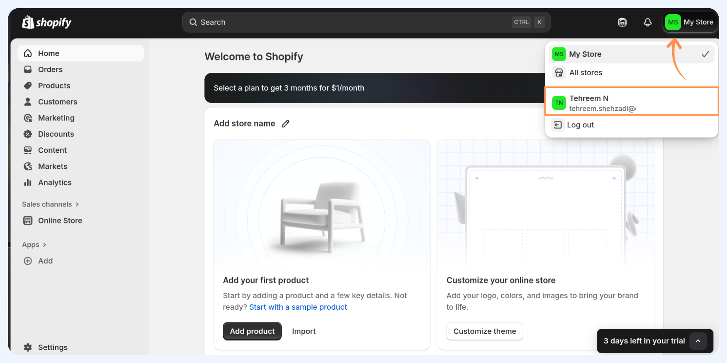Expand the Apps section
The image size is (727, 363).
point(34,245)
